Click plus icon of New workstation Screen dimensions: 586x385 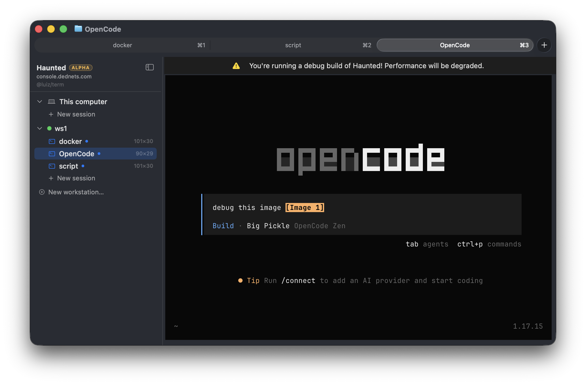[x=42, y=192]
